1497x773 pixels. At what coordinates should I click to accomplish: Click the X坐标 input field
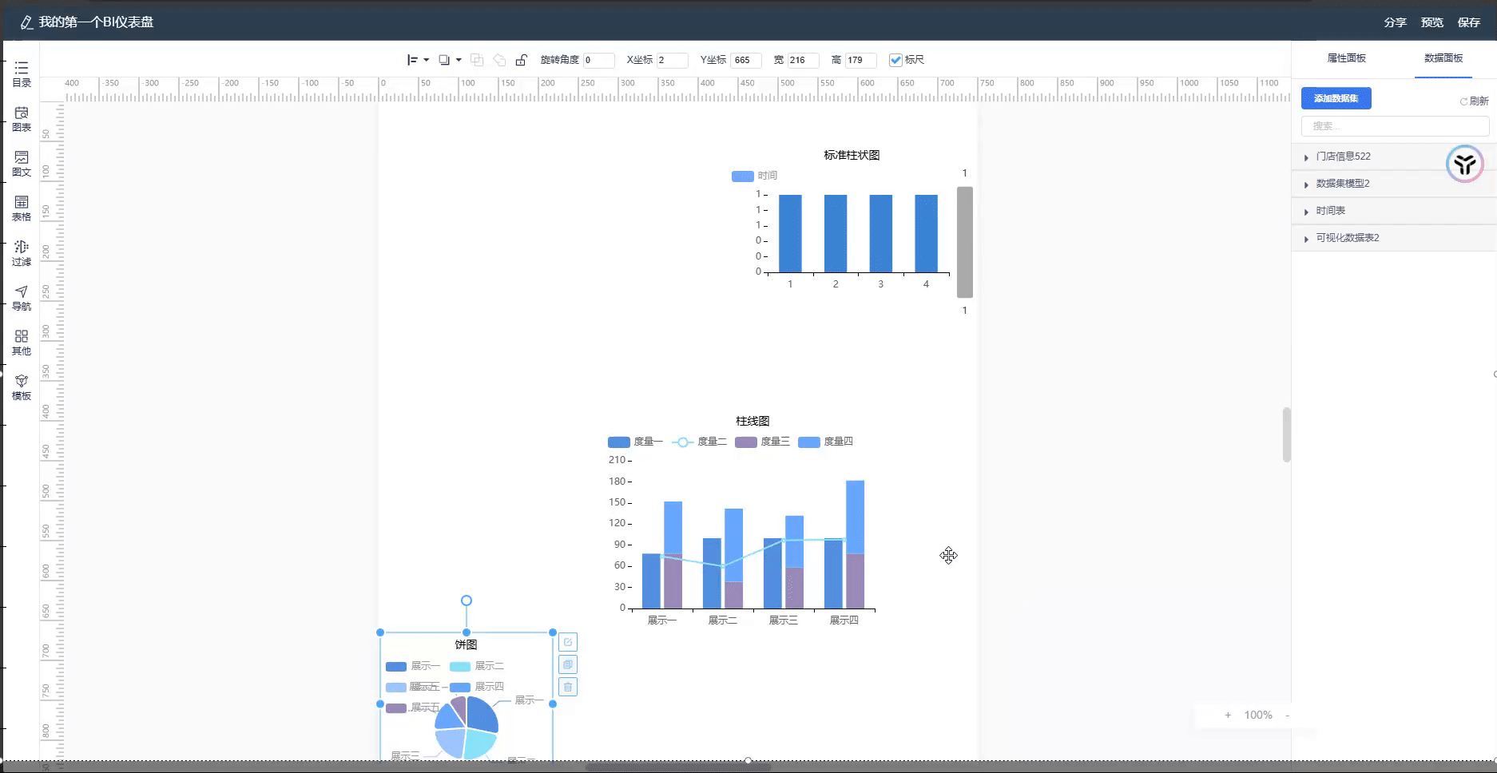(672, 60)
